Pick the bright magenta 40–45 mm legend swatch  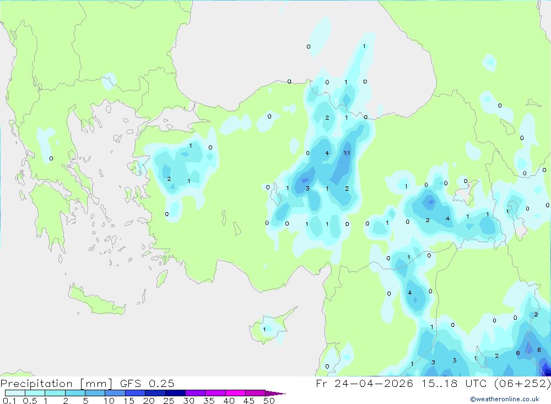[235, 393]
